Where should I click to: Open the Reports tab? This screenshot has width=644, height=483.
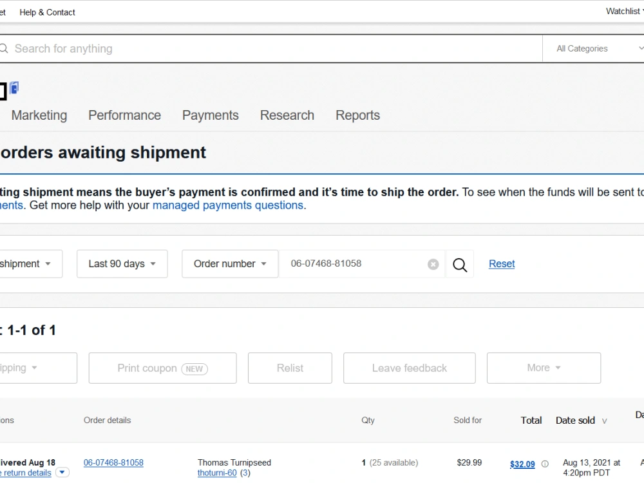click(357, 115)
